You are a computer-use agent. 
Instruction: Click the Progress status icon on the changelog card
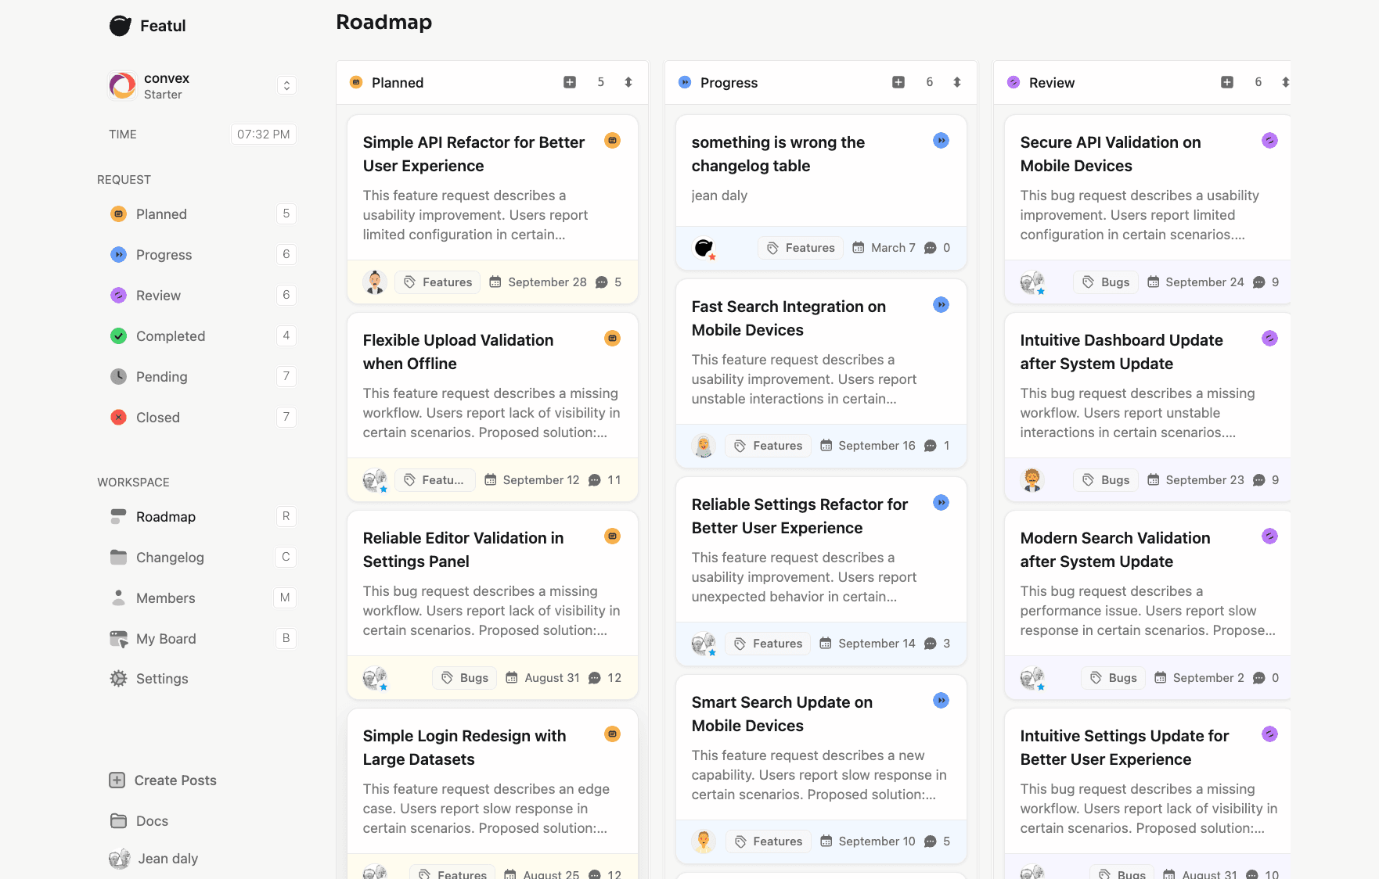[941, 141]
